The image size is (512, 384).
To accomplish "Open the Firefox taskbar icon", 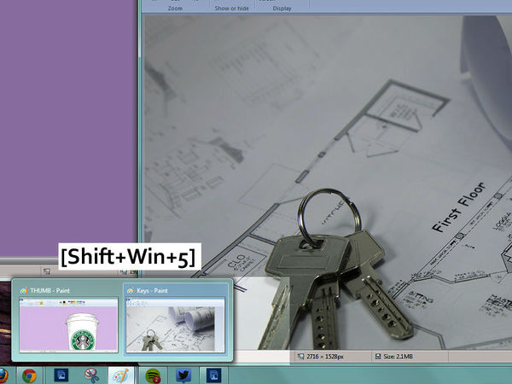I will tap(3, 375).
